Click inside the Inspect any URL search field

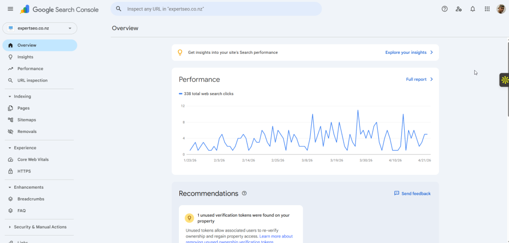click(216, 9)
